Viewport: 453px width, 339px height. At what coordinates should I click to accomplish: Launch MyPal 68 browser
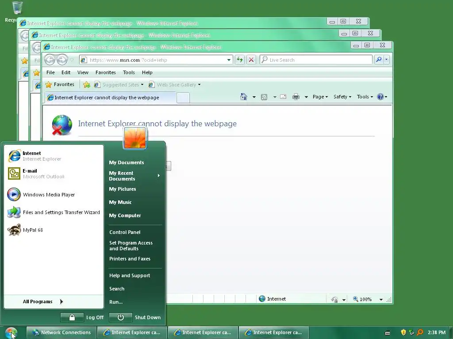[x=54, y=230]
